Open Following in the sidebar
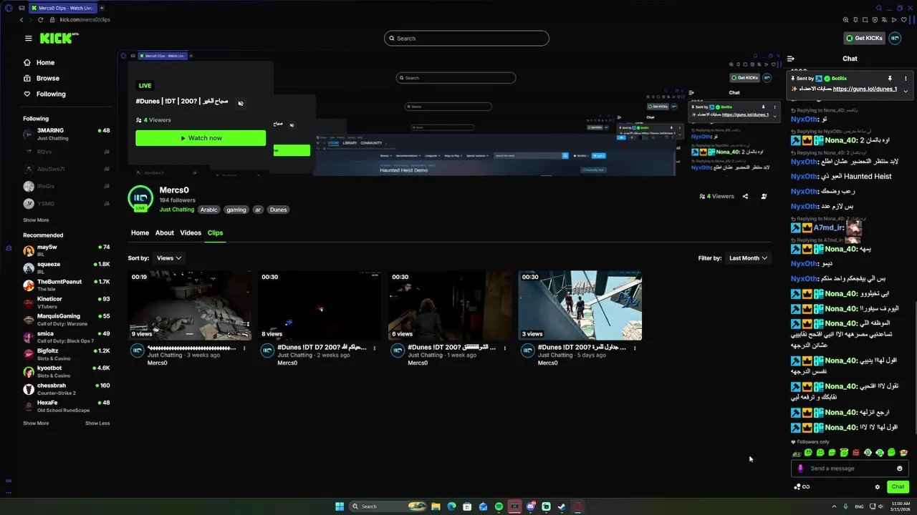917x515 pixels. [44, 94]
